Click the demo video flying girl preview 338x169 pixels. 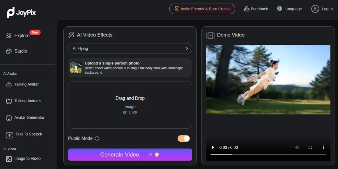tap(268, 80)
